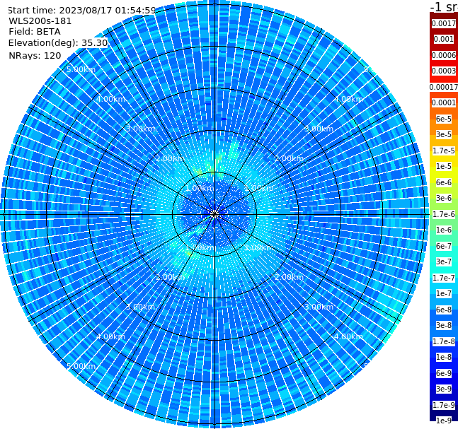Image resolution: width=458 pixels, height=429 pixels.
Task: Select the 1.7e-8 colorbar label
Action: pyautogui.click(x=444, y=341)
